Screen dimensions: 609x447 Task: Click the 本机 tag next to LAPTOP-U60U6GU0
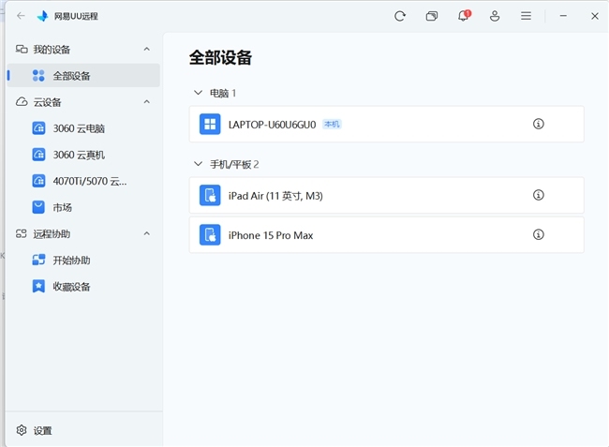332,124
